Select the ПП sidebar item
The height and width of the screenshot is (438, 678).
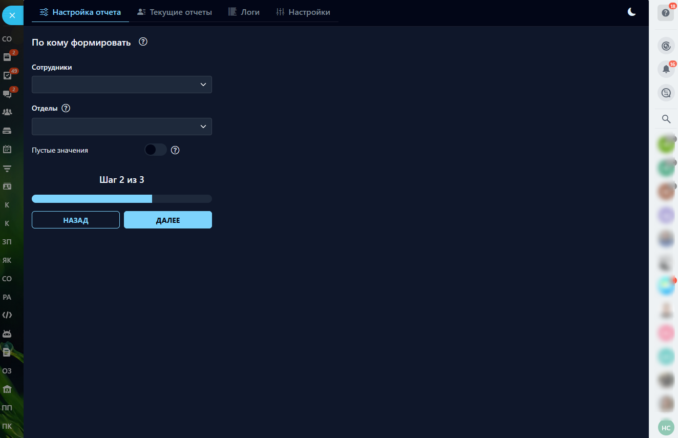tap(7, 408)
